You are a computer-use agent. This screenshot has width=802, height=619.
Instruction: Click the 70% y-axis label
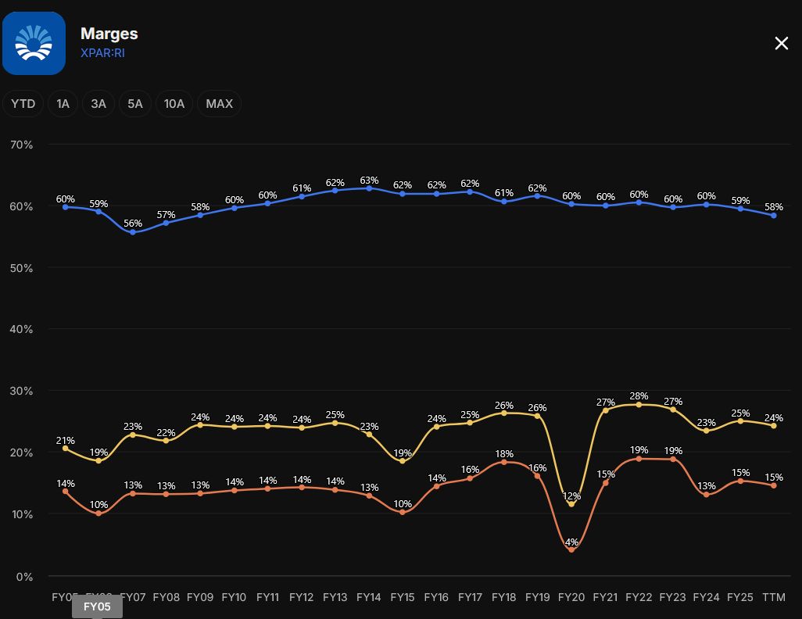pyautogui.click(x=21, y=145)
